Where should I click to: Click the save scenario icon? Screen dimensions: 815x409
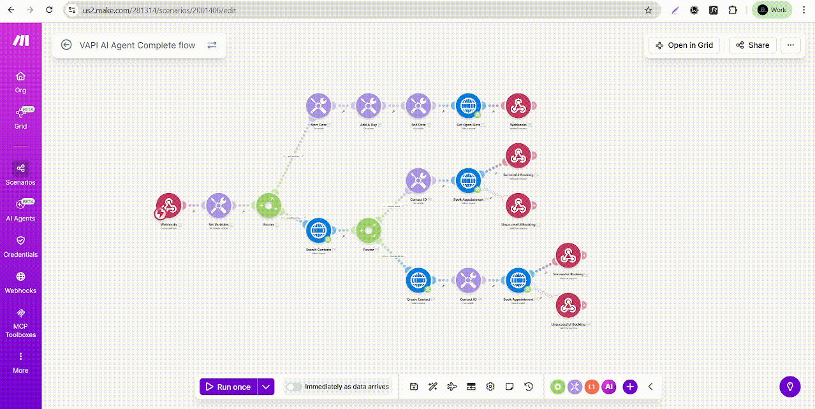414,386
